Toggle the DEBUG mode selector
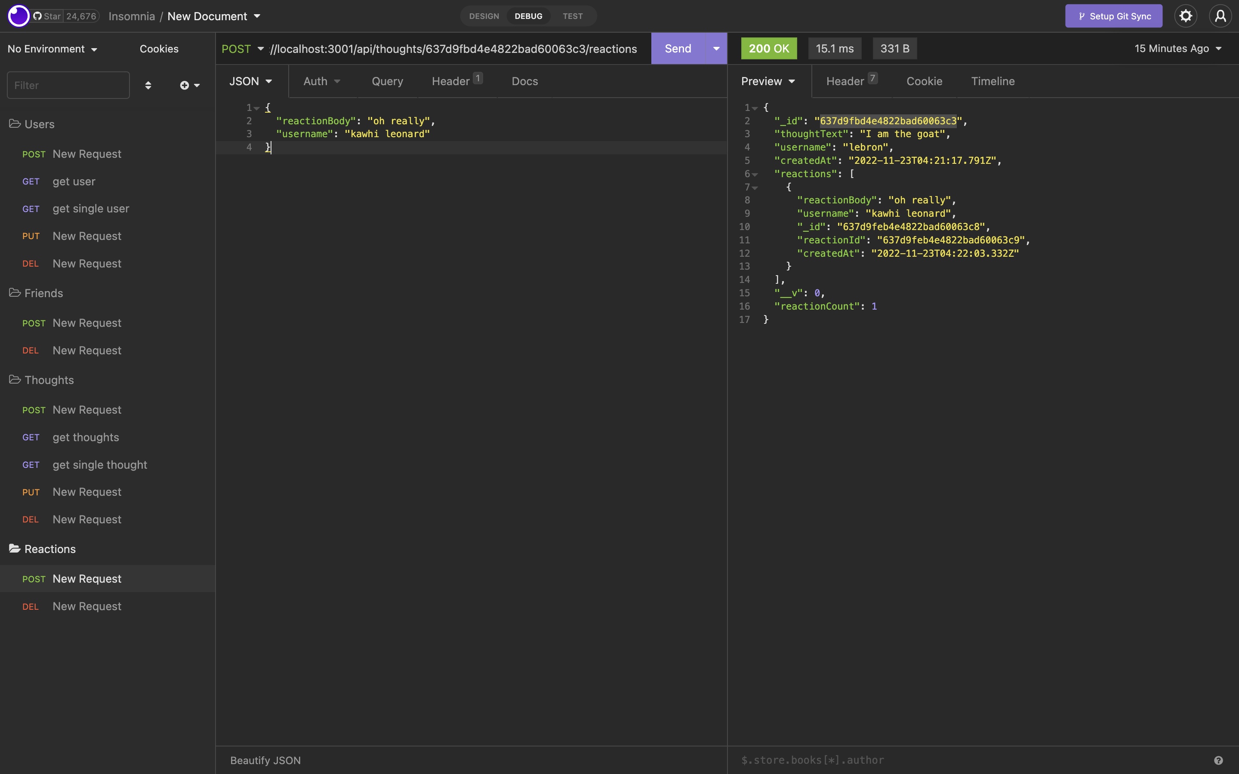Viewport: 1239px width, 774px height. [x=528, y=16]
